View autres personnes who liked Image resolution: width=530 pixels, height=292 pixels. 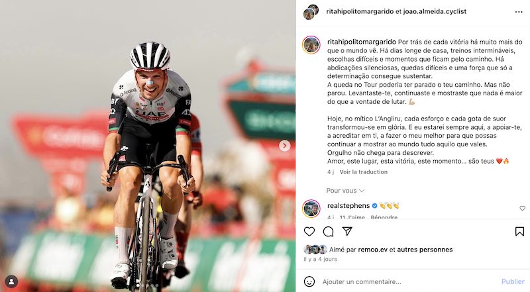(x=425, y=250)
